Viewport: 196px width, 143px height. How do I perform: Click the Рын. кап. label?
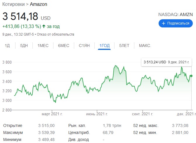click(x=77, y=125)
